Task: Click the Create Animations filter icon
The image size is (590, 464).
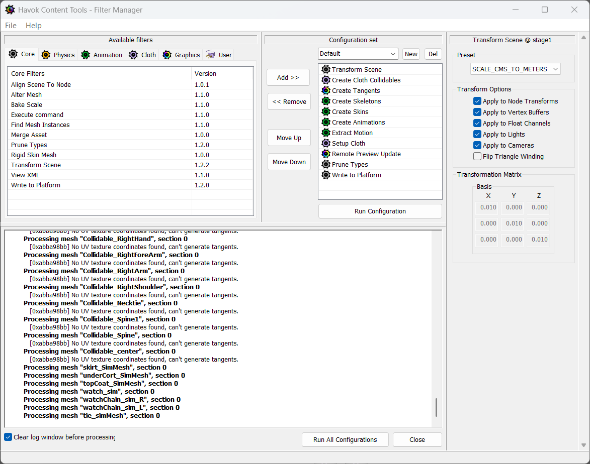Action: pyautogui.click(x=326, y=122)
